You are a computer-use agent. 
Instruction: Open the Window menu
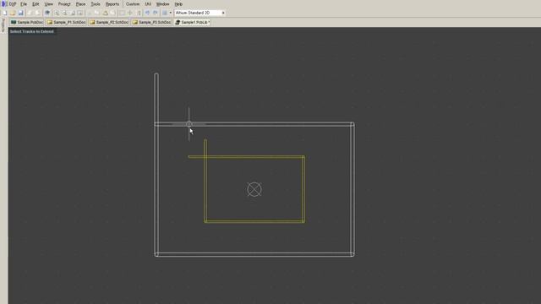pyautogui.click(x=162, y=4)
